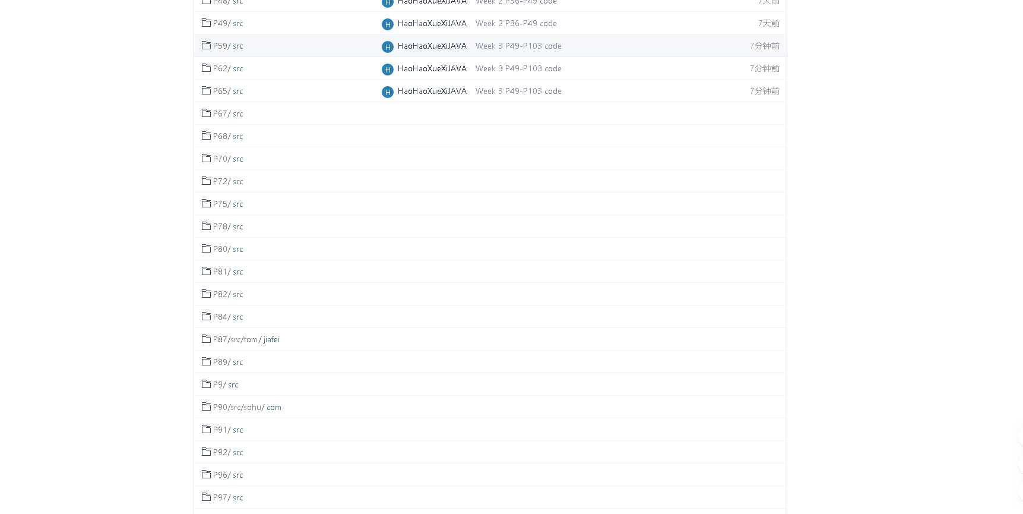Click the folder icon beside P90/src/sohu/com
Image resolution: width=1023 pixels, height=514 pixels.
206,406
